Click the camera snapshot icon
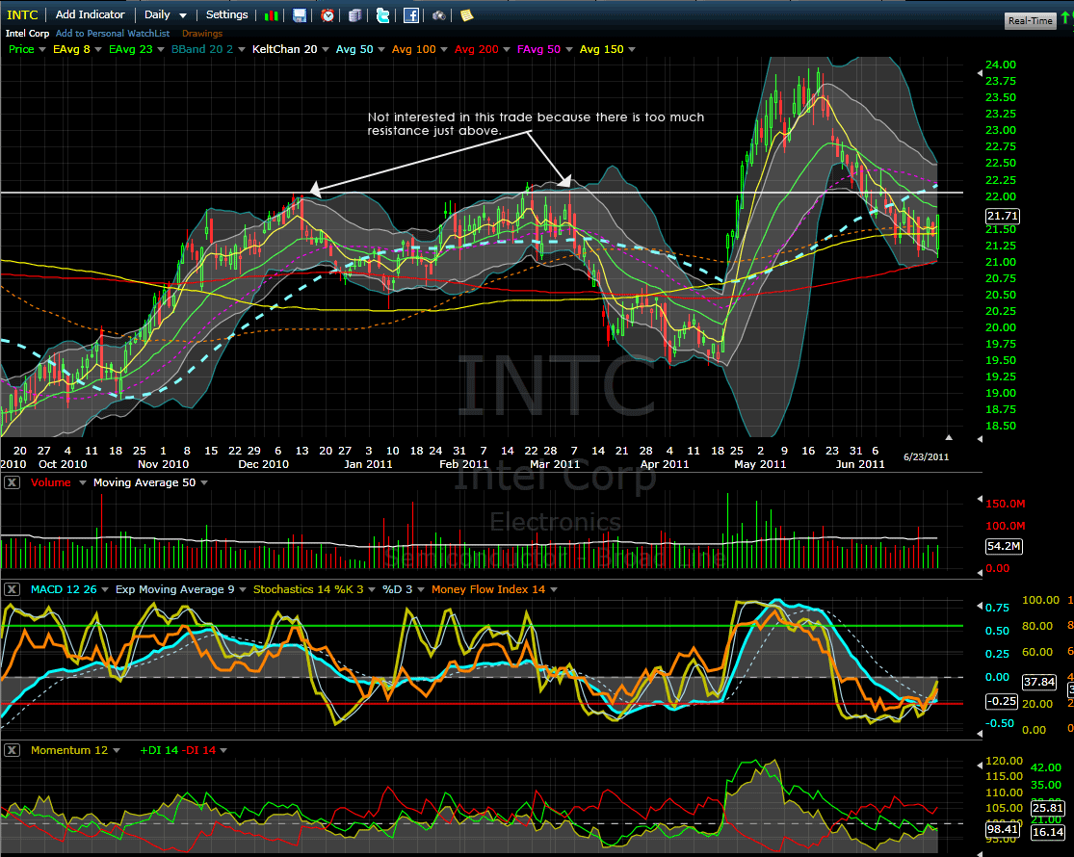 coord(439,15)
